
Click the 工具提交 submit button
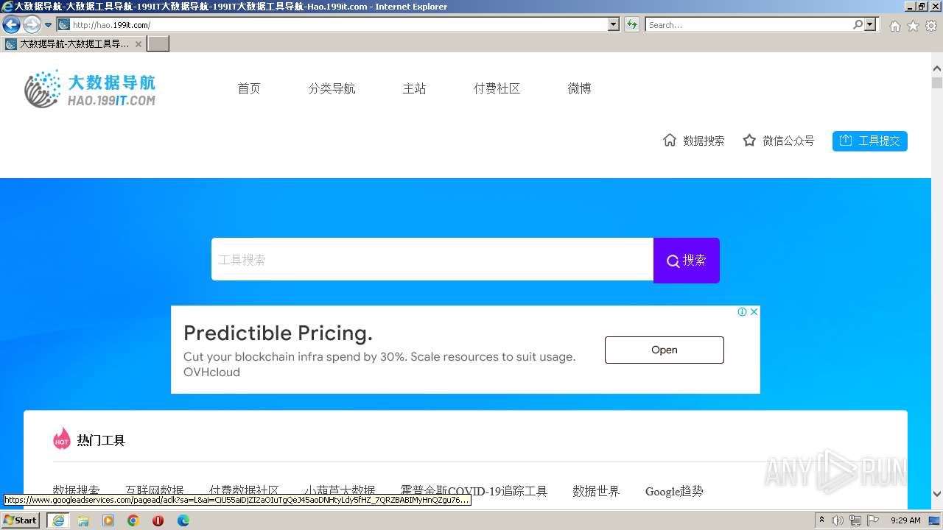point(869,141)
